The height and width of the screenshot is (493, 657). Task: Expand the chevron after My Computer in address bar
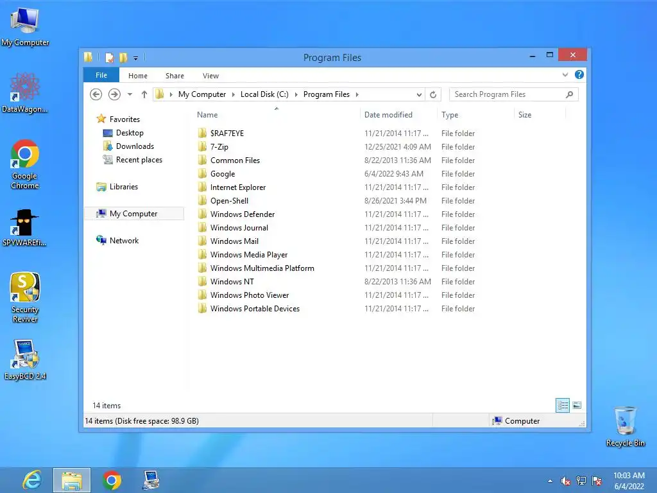[234, 94]
